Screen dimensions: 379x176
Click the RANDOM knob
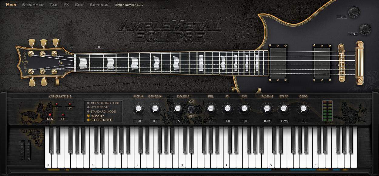click(155, 108)
